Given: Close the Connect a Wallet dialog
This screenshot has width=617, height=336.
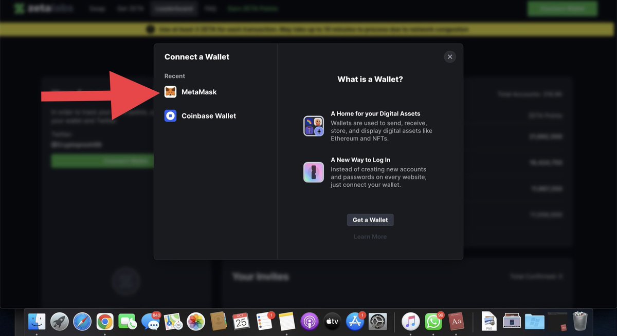Looking at the screenshot, I should click(x=450, y=57).
